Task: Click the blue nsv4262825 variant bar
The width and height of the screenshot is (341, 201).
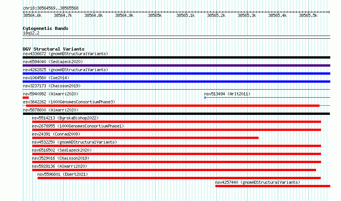Action: [x=176, y=74]
